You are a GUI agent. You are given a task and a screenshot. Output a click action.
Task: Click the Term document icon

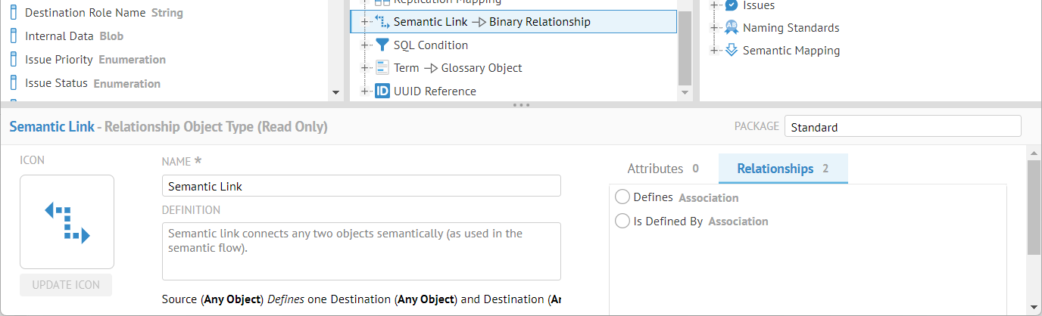[x=382, y=68]
